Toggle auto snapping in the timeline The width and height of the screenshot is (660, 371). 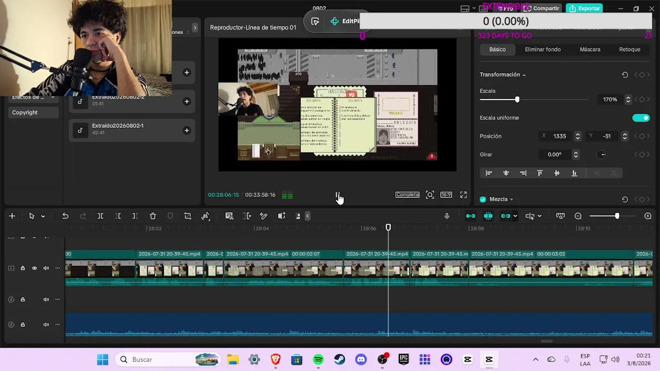click(x=488, y=216)
